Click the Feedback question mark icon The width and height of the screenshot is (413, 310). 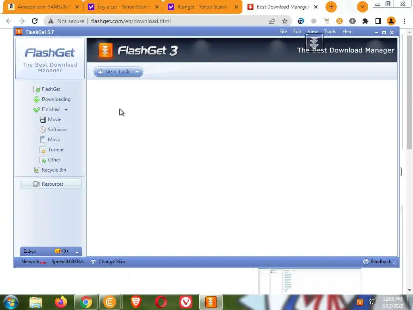(x=365, y=262)
